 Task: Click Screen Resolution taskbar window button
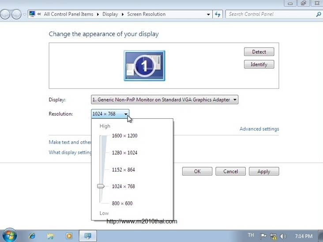[x=88, y=236]
